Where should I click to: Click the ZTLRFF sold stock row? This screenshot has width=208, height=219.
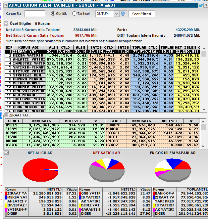tap(152, 133)
